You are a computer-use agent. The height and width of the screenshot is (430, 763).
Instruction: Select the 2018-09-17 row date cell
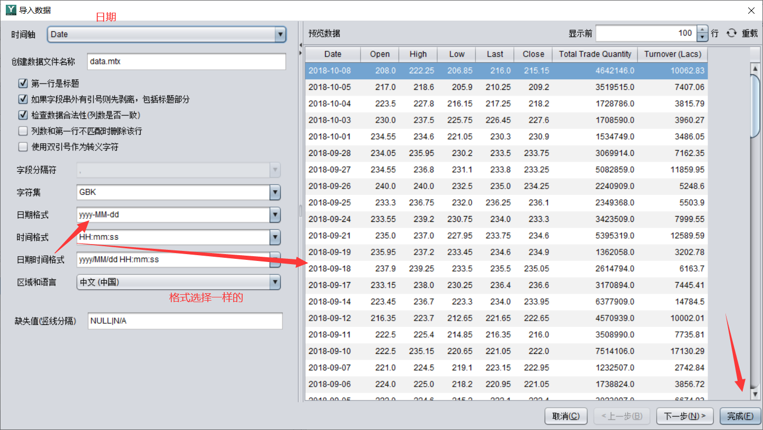click(333, 285)
